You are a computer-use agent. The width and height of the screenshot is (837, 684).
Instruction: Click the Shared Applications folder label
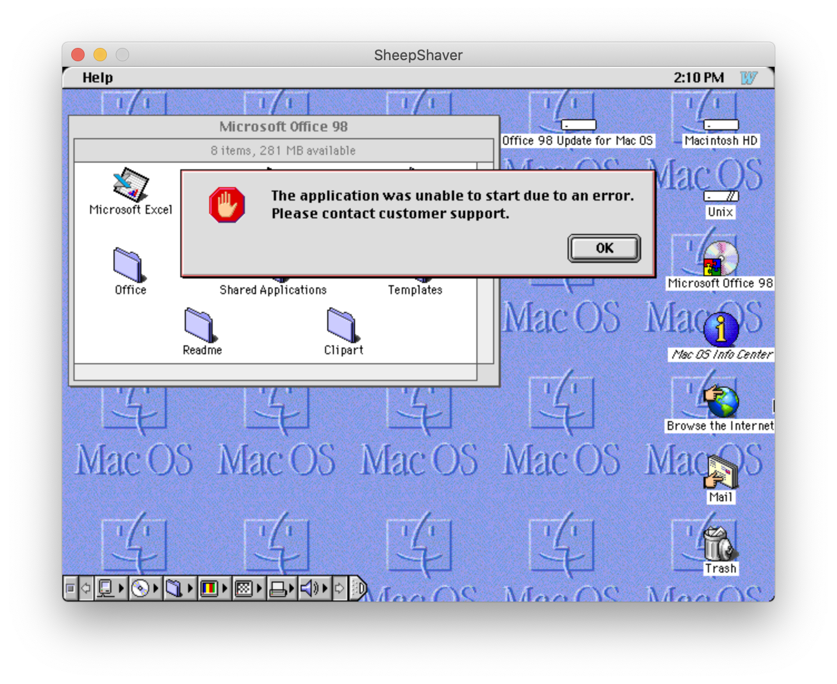[273, 290]
